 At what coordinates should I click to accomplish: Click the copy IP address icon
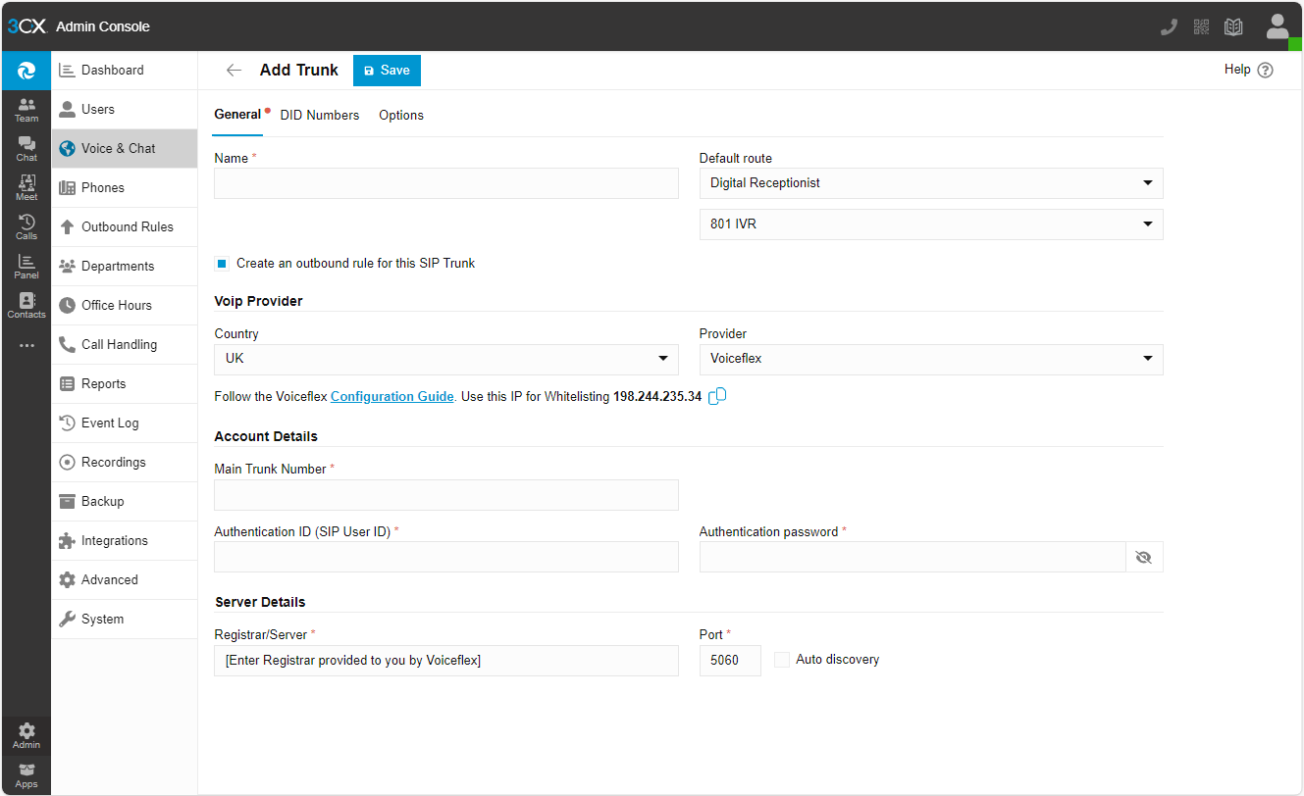pos(717,396)
